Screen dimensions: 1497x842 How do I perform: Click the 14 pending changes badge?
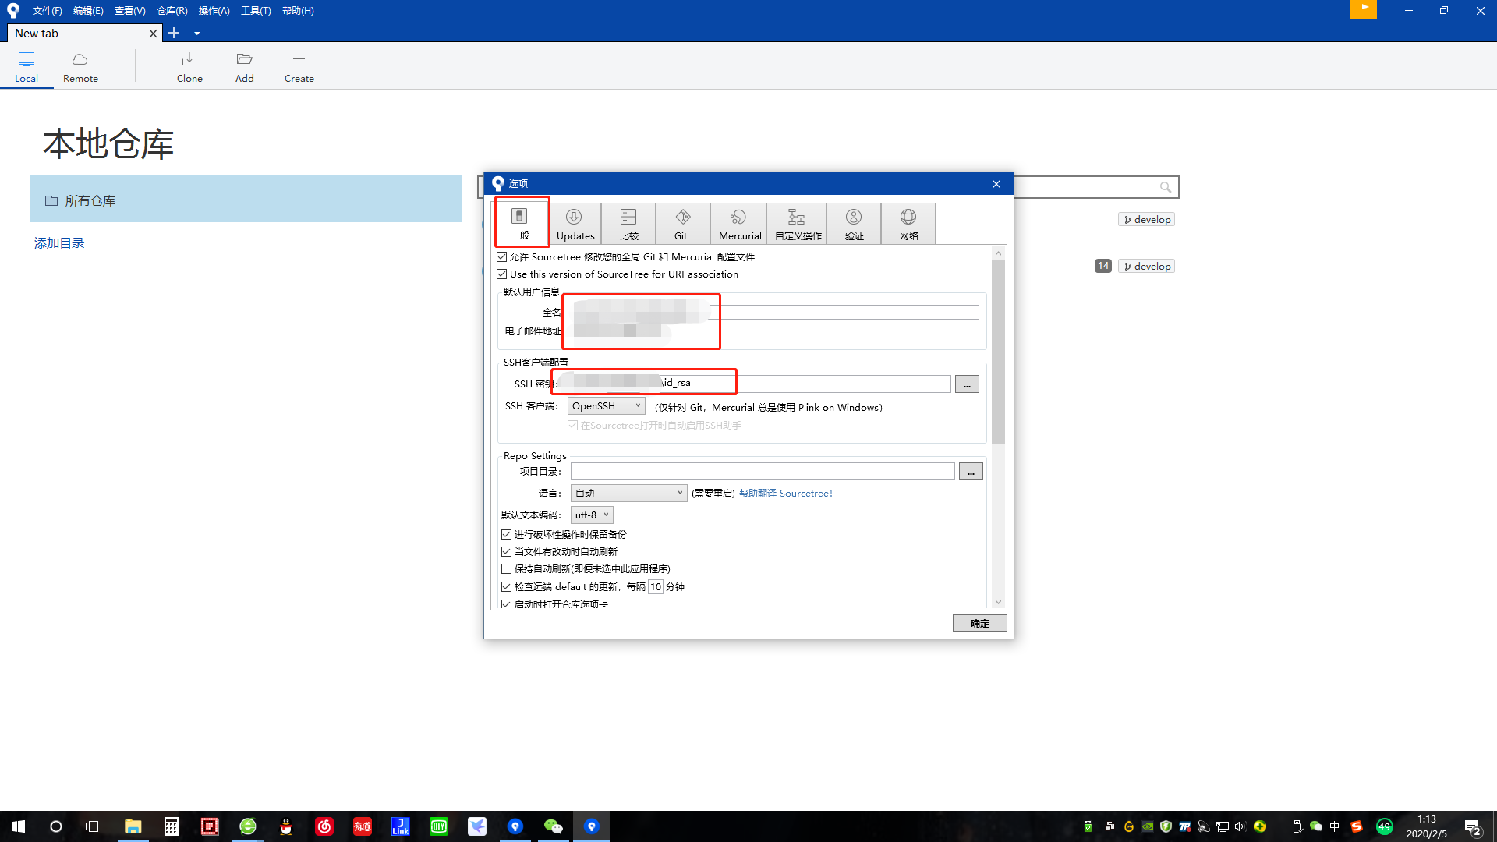point(1102,266)
